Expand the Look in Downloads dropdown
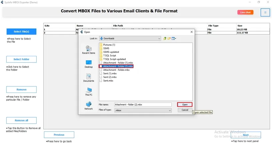The image size is (273, 145). [159, 38]
